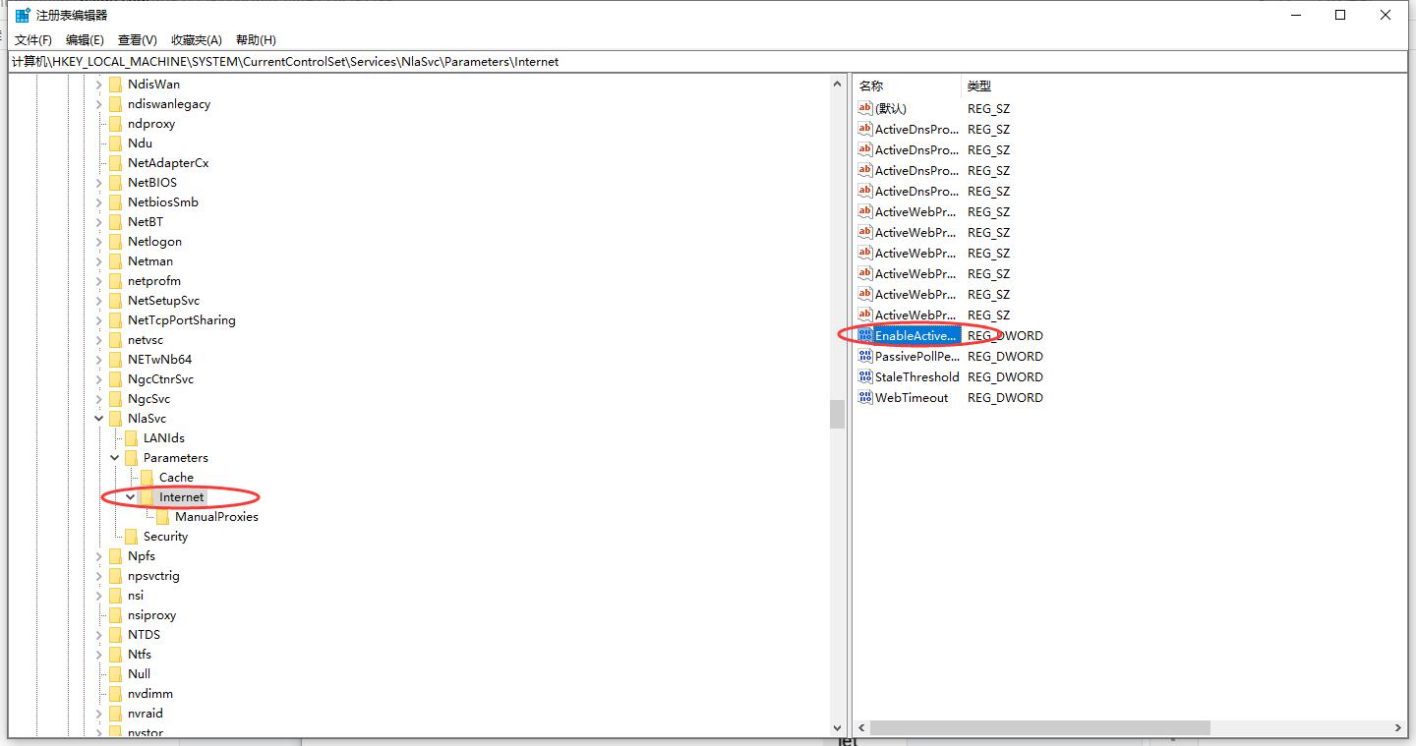Select the Npfs key

(142, 556)
